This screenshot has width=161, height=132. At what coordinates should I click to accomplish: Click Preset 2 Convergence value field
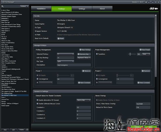coord(125,79)
